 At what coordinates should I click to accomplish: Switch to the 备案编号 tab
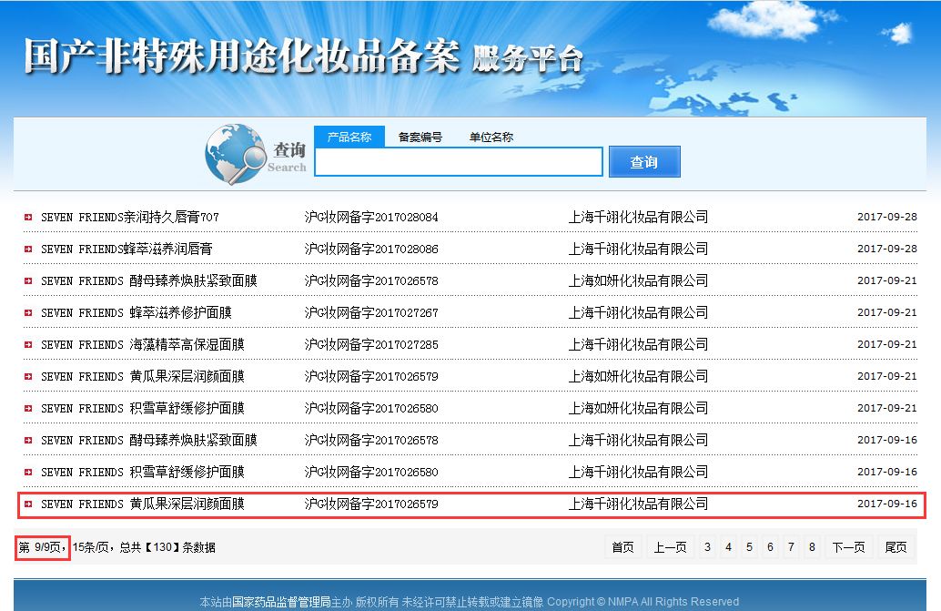point(420,137)
